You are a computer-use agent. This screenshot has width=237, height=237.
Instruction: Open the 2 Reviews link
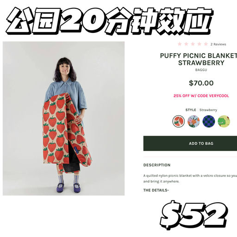click(x=218, y=44)
